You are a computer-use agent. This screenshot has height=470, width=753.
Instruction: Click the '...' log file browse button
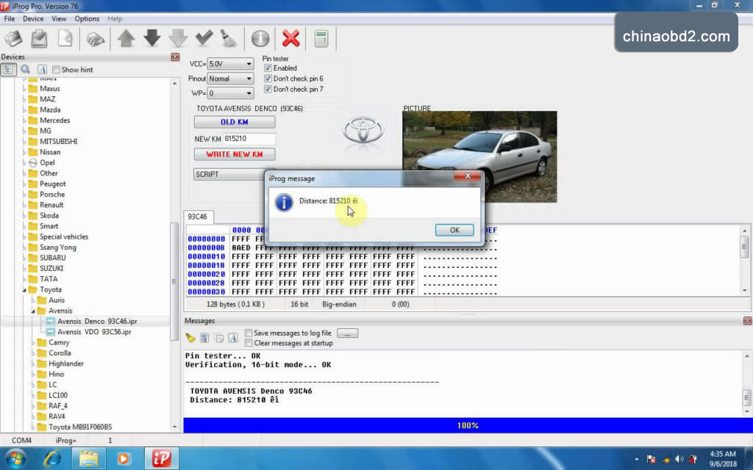click(347, 333)
